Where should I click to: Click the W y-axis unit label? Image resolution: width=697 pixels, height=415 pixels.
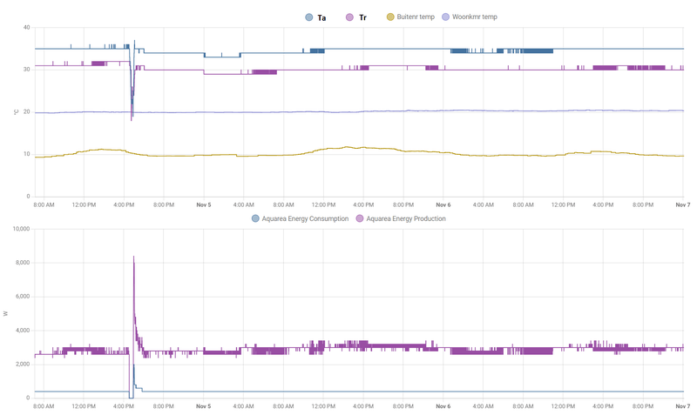(x=6, y=313)
